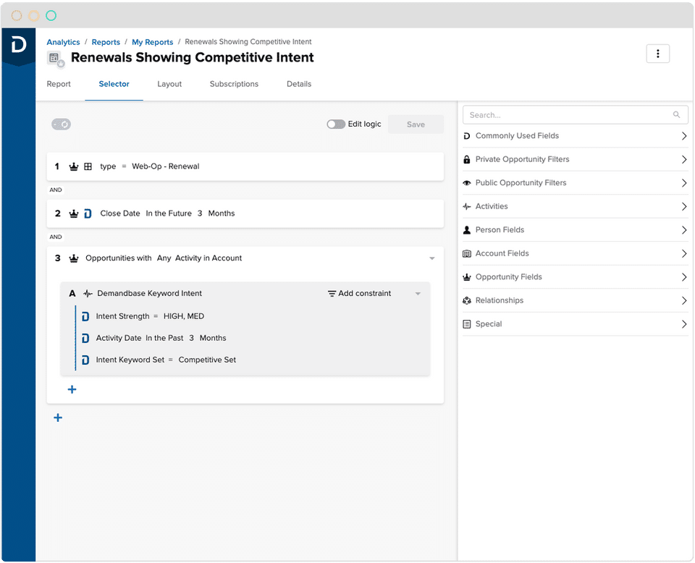Expand the Account Fields chevron
The image size is (695, 563).
(x=684, y=253)
